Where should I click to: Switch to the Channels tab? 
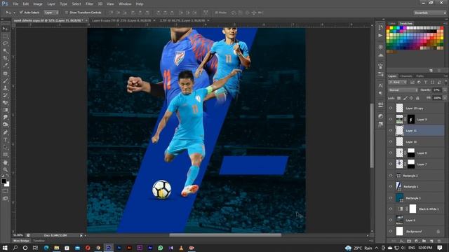coord(406,76)
